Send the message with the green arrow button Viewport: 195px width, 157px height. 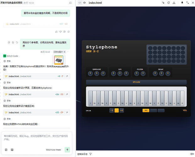point(67,150)
